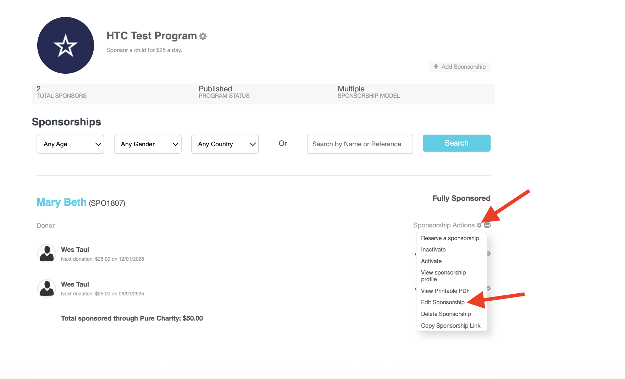Click the Add Sponsorship button

tap(459, 67)
